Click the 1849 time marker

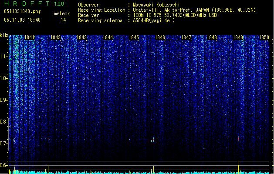point(238,37)
